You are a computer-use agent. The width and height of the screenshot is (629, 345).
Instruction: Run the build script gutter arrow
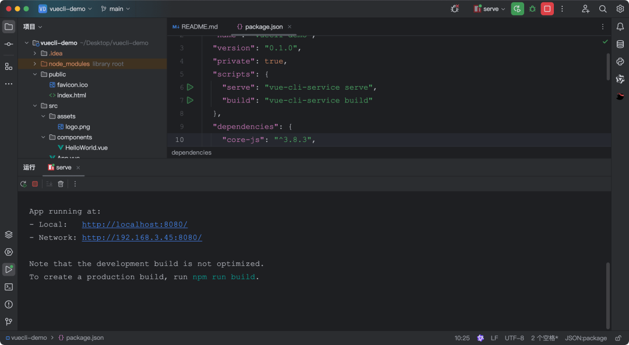point(190,100)
